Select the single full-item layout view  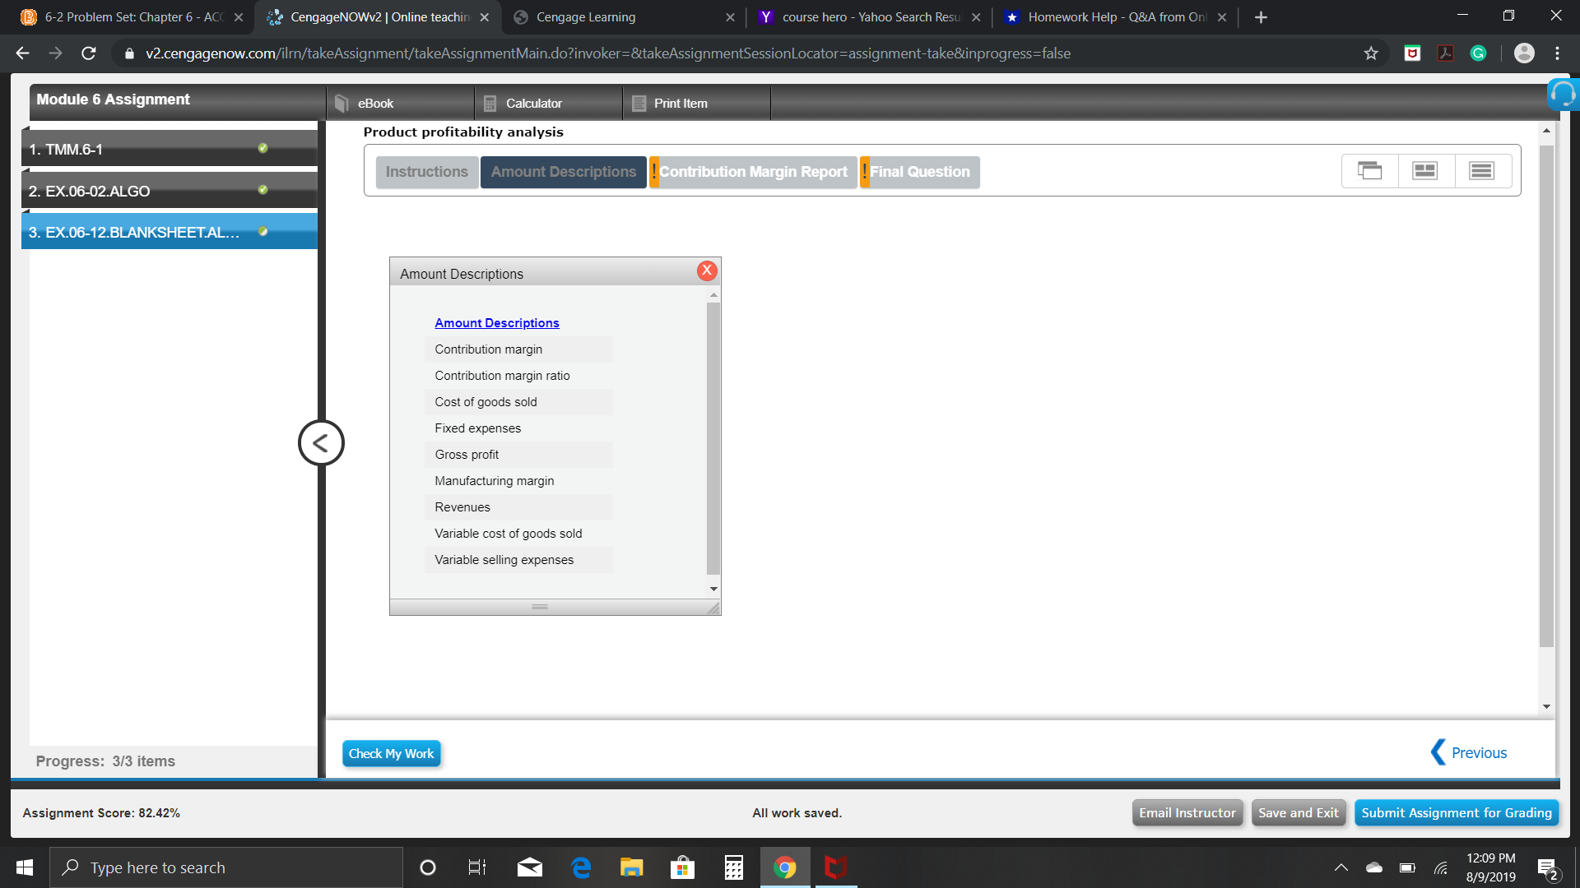pos(1482,170)
